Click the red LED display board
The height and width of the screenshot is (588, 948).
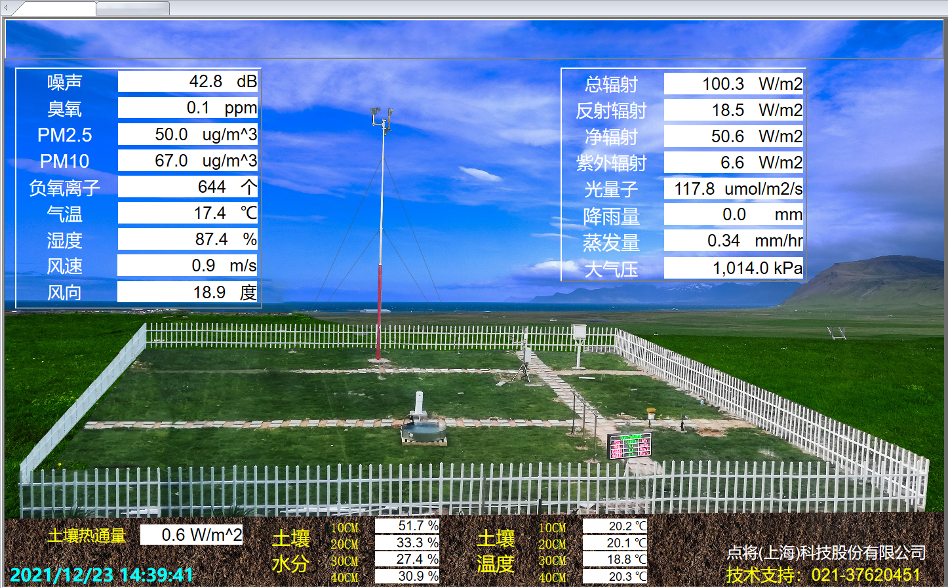629,446
